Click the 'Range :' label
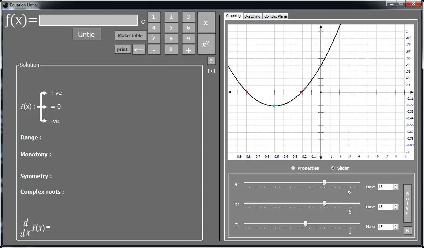 pyautogui.click(x=31, y=137)
